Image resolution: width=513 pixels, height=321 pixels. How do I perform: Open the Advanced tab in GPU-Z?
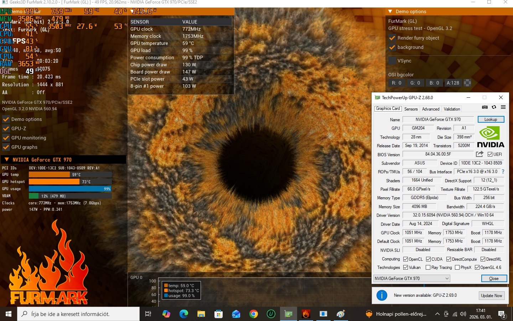[431, 109]
